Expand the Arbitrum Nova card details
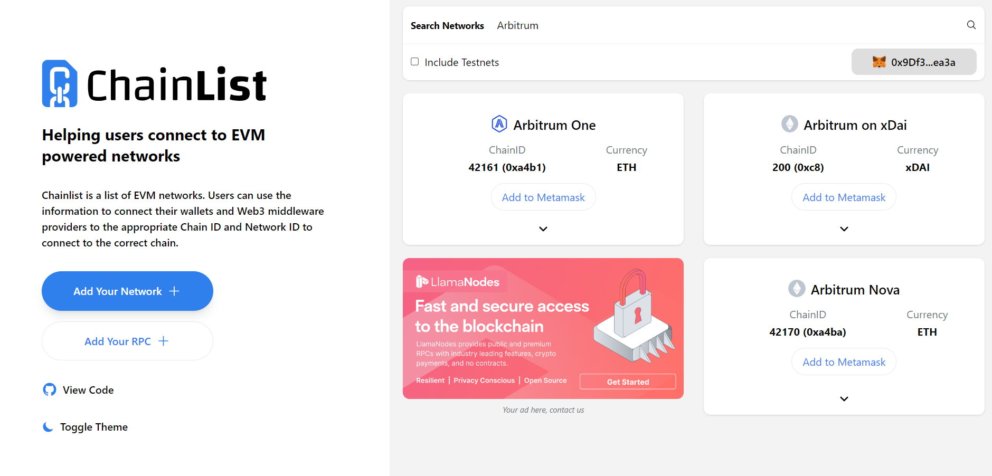Screen dimensions: 992x476 844,399
